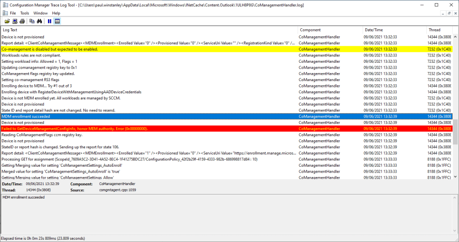This screenshot has height=242, width=459.
Task: Open the Window menu
Action: [x=40, y=13]
